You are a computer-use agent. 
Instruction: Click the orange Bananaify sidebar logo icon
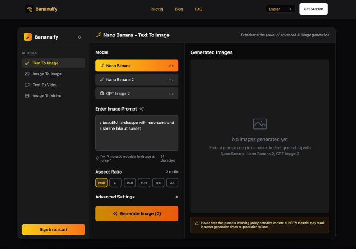(28, 37)
